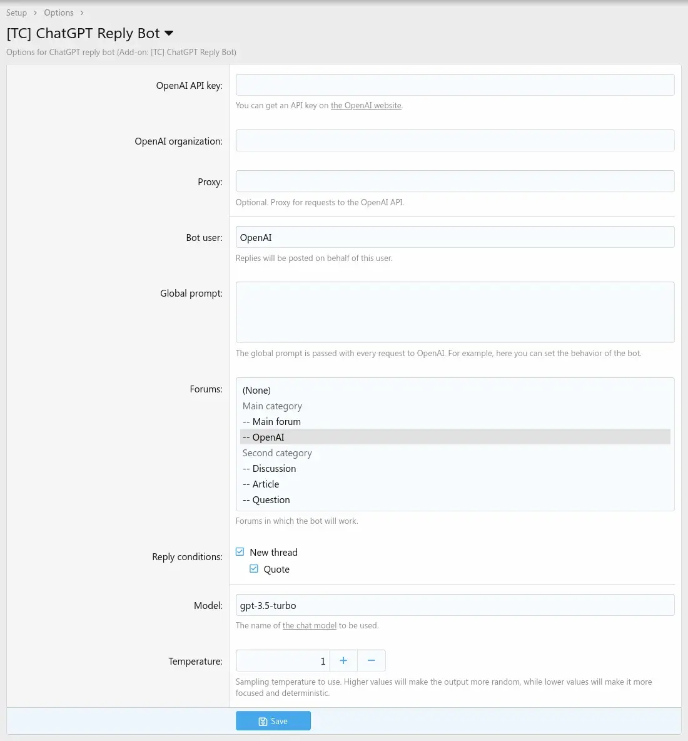Expand the ChatGPT Reply Bot title dropdown arrow
Screen dimensions: 688x741
point(169,33)
